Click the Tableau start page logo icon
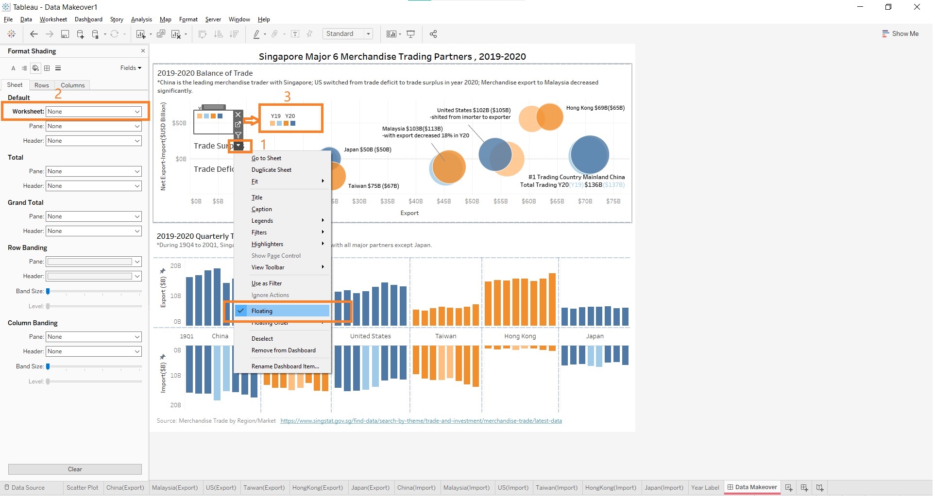 click(x=12, y=34)
